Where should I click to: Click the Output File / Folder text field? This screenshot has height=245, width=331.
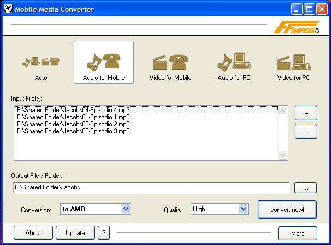151,187
